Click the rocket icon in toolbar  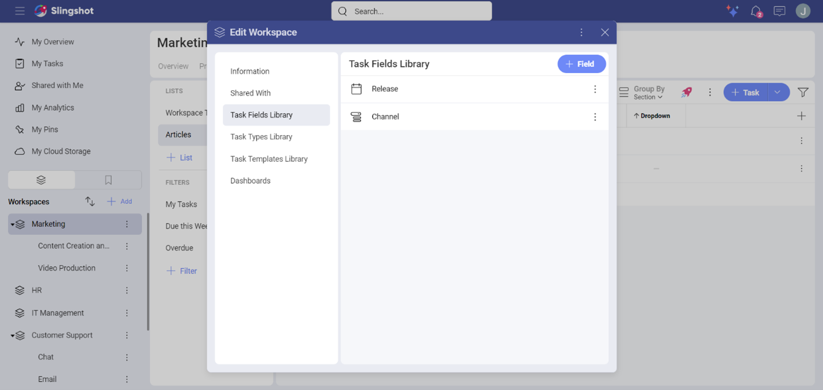[x=687, y=92]
